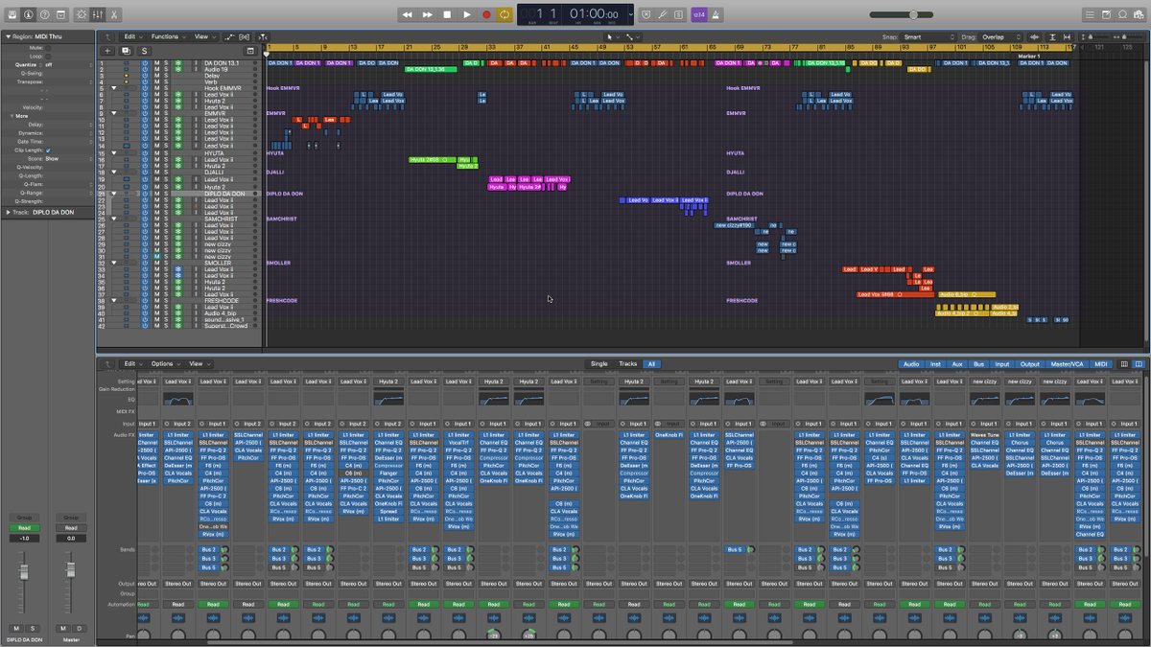Toggle the Show Automation button
Screen dimensions: 1151x647
(229, 36)
